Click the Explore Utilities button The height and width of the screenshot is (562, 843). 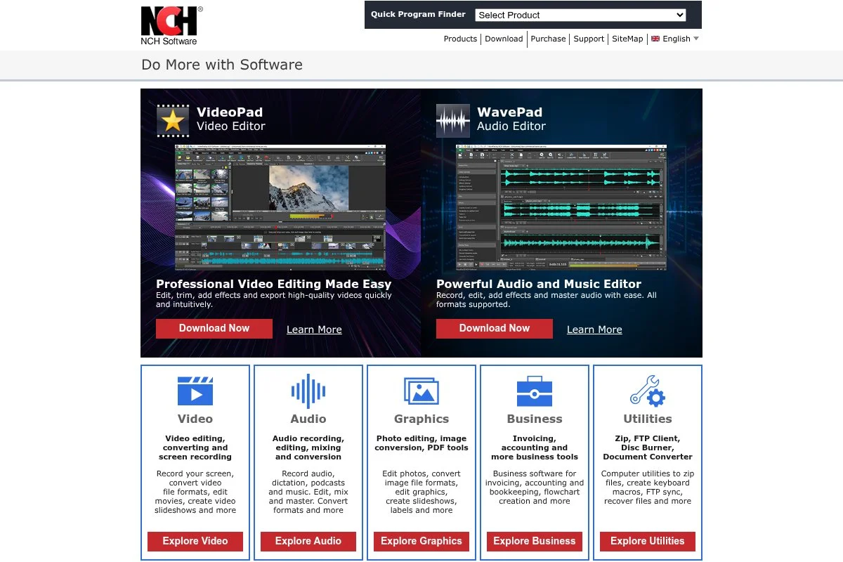tap(648, 541)
